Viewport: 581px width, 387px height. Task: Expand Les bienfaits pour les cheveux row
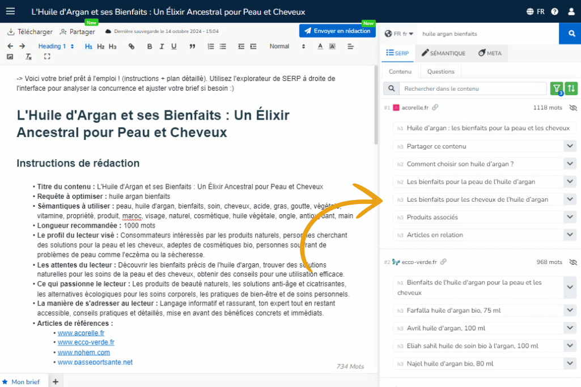pyautogui.click(x=570, y=199)
